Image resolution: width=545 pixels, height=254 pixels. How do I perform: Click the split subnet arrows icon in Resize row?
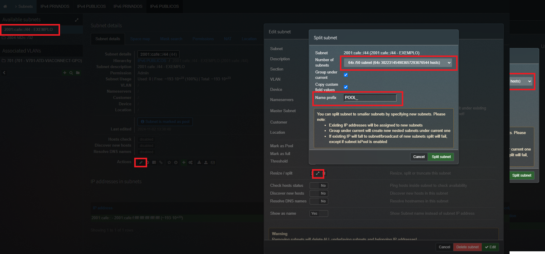[318, 173]
